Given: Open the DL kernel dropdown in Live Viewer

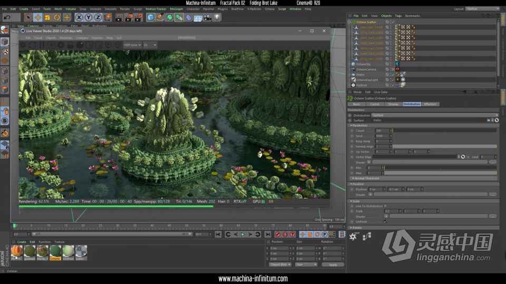Looking at the screenshot, I should 150,45.
